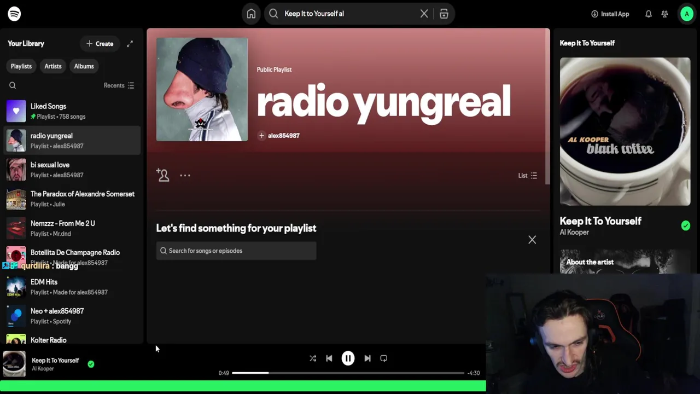Toggle repeat mode
The width and height of the screenshot is (700, 394).
[383, 358]
